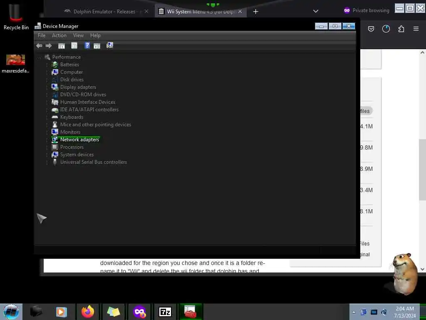This screenshot has width=426, height=320.
Task: Click the Scan for hardware changes icon
Action: tap(110, 45)
